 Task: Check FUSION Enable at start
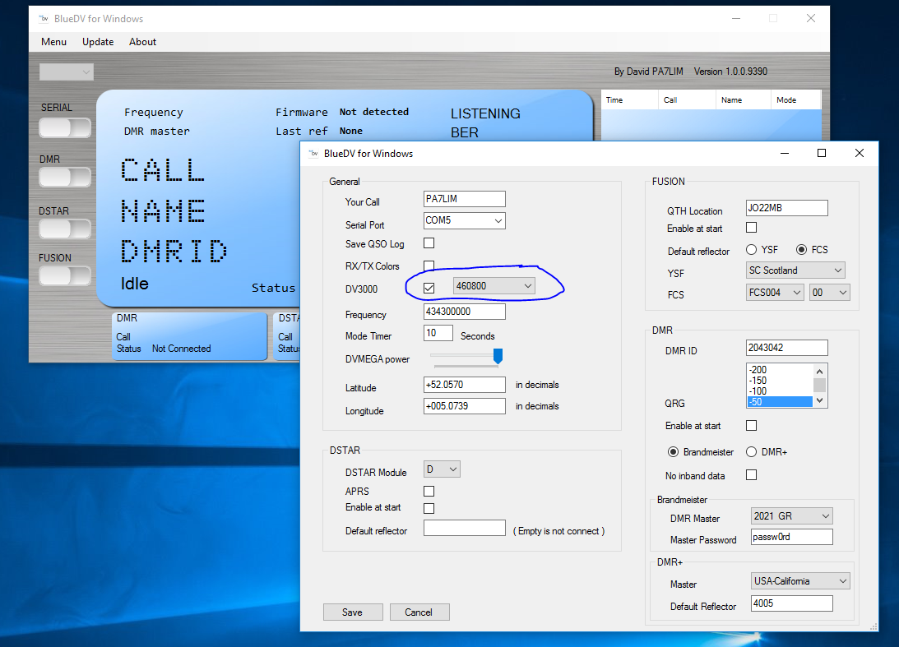(x=751, y=228)
